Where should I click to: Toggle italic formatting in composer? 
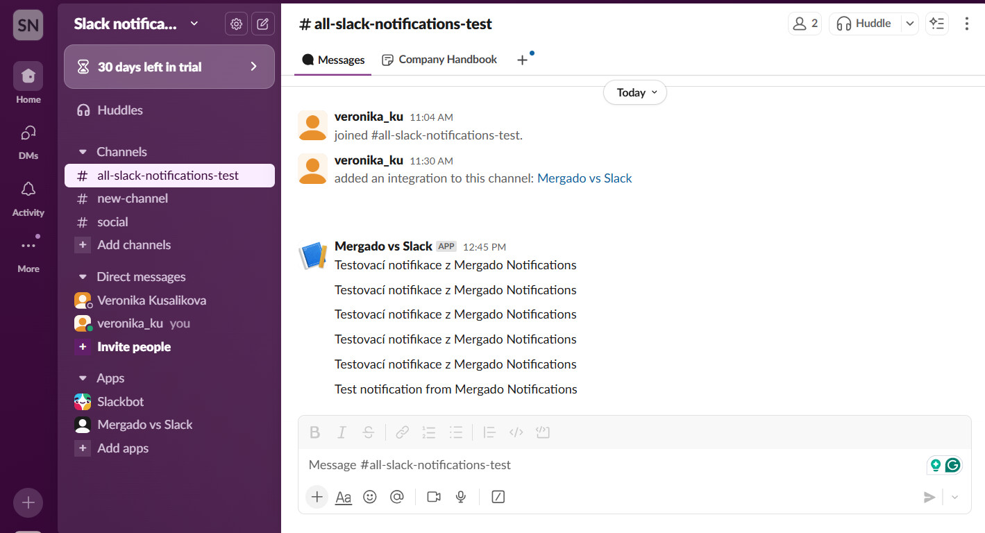click(342, 432)
